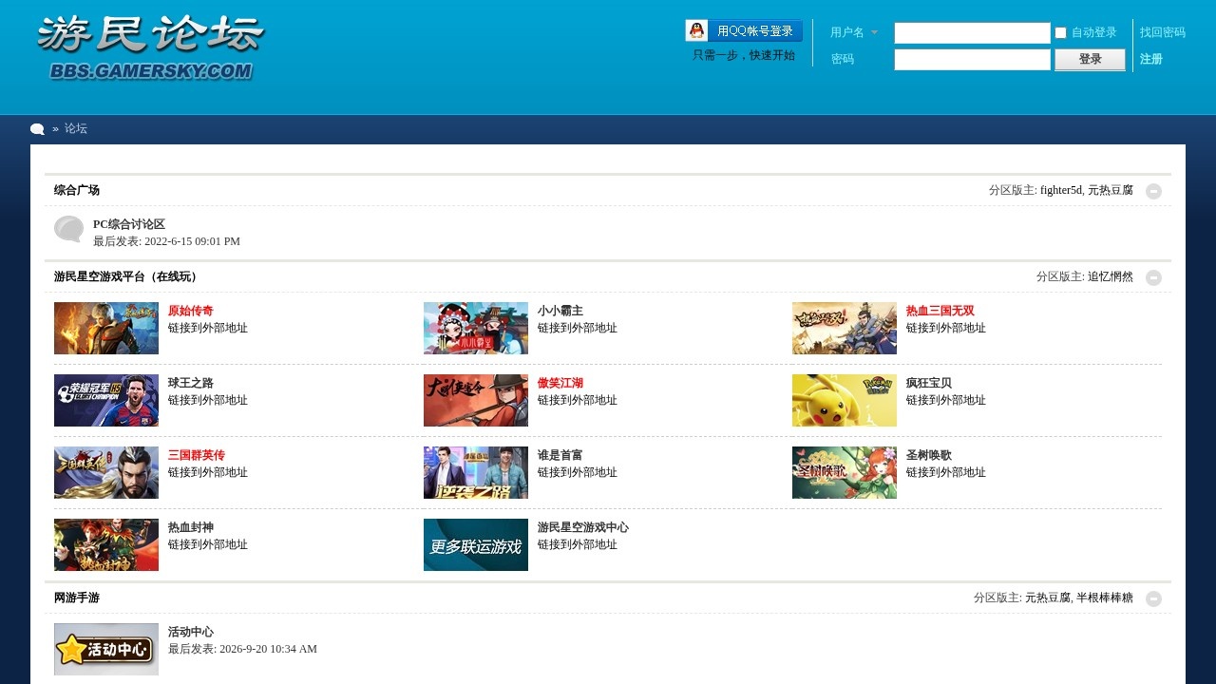Open the 热血三国无双 red title link
The height and width of the screenshot is (684, 1216).
[x=940, y=311]
